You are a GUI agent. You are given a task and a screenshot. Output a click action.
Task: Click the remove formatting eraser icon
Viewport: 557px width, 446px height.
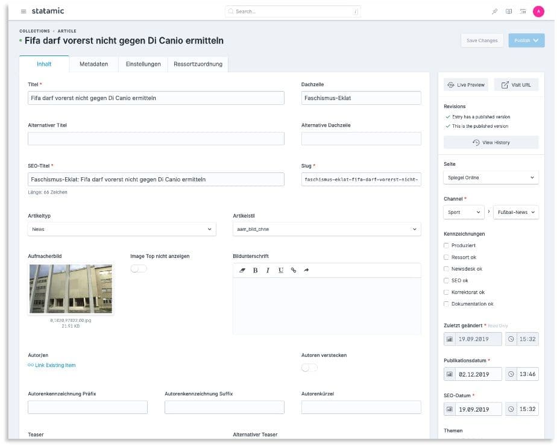coord(242,270)
